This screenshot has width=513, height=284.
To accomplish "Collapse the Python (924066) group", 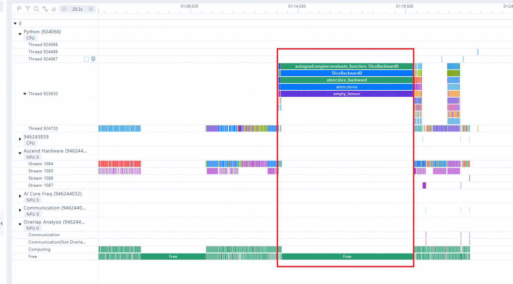I will point(20,34).
